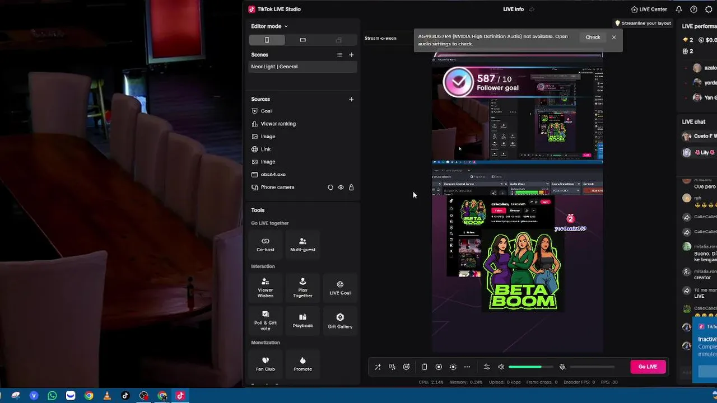Mute the speaker output
The width and height of the screenshot is (717, 403).
coord(501,367)
